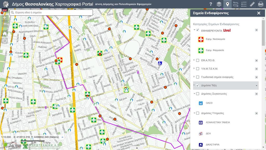Select the ΟΑΣΘ label
Image resolution: width=266 pixels, height=150 pixels.
point(209,103)
